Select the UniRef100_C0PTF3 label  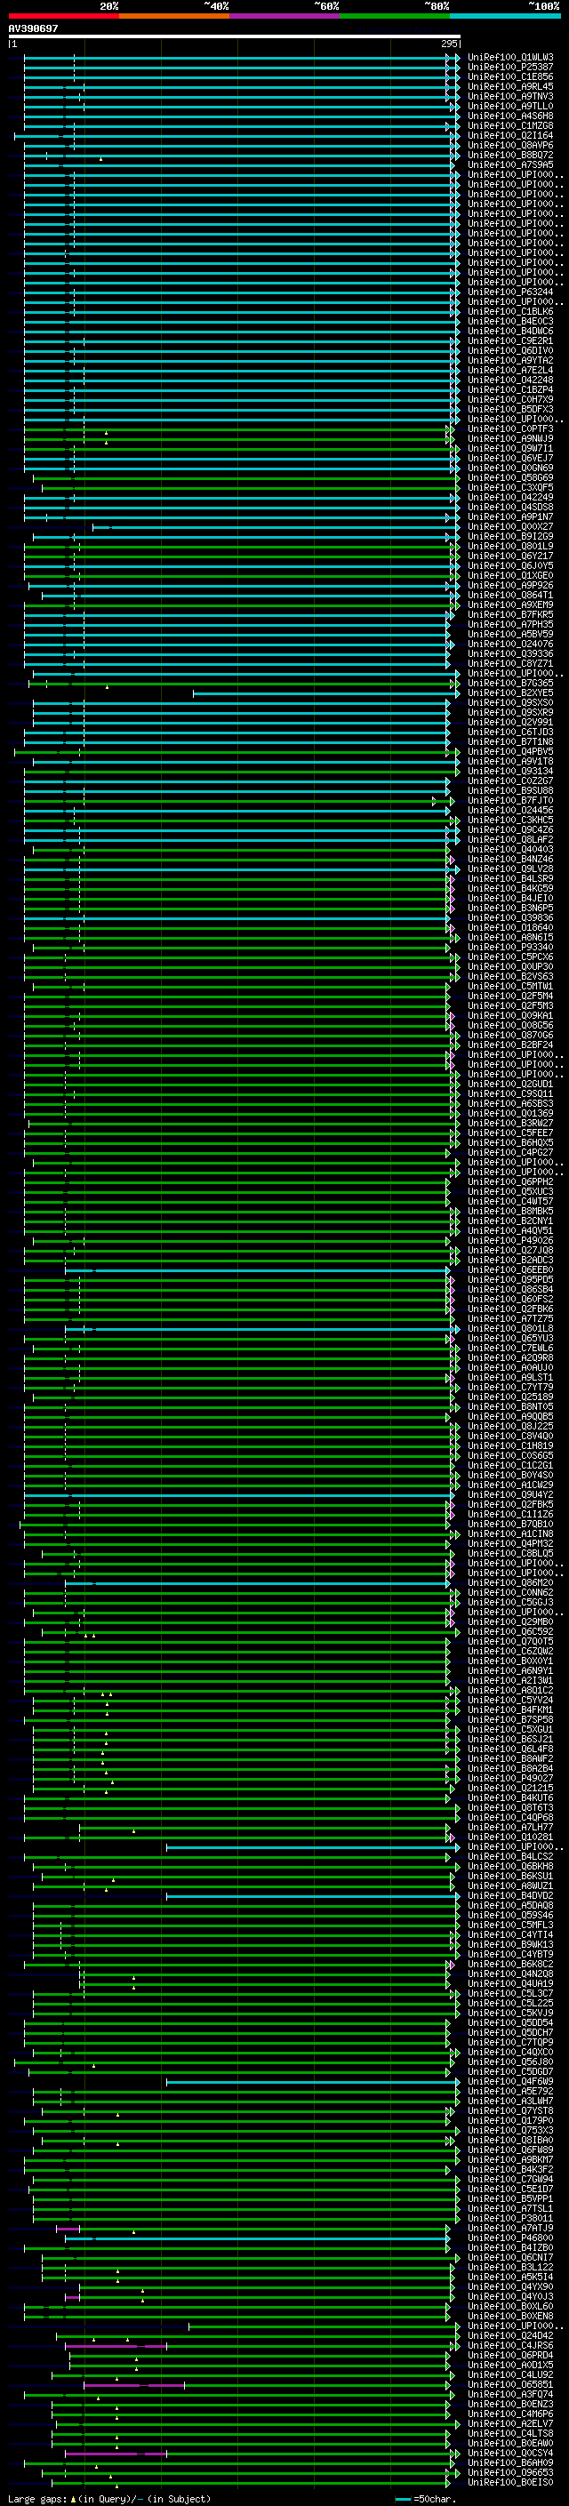tap(510, 429)
